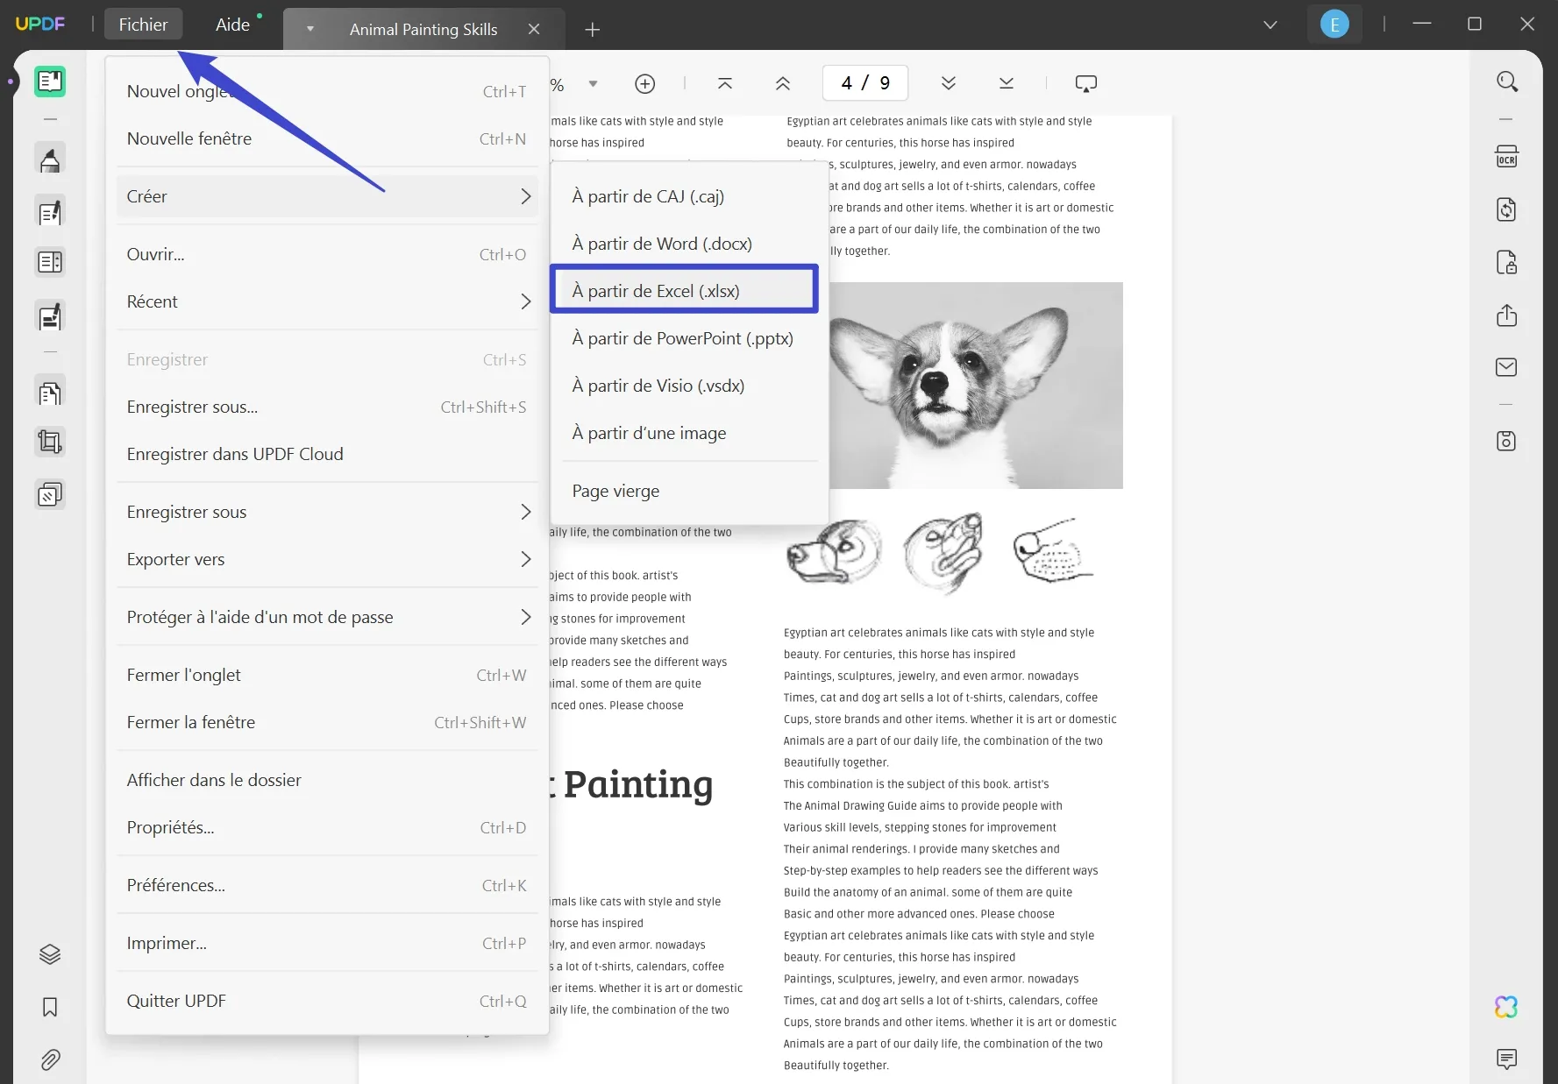
Task: Click the page number input field
Action: point(864,82)
